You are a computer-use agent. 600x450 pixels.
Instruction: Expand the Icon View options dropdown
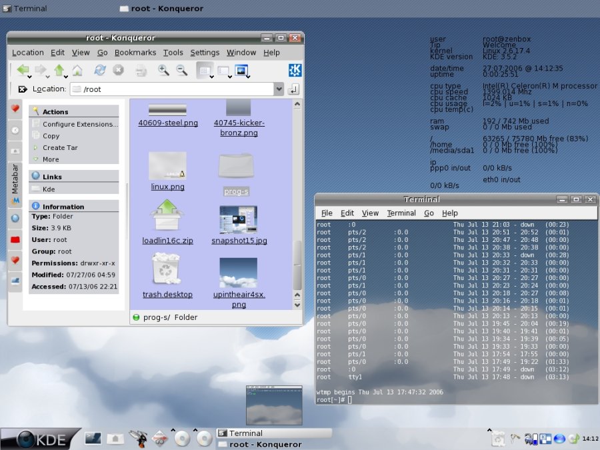click(x=211, y=77)
